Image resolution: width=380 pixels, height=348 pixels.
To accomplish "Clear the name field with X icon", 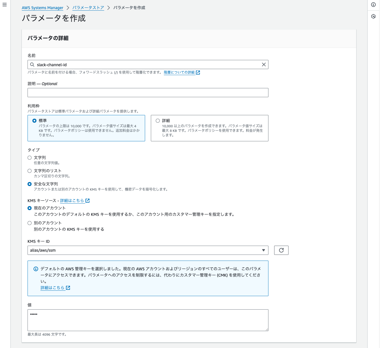I will [264, 65].
